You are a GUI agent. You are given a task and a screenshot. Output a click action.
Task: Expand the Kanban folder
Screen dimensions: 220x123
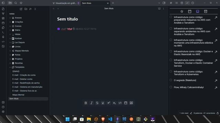coord(10,39)
